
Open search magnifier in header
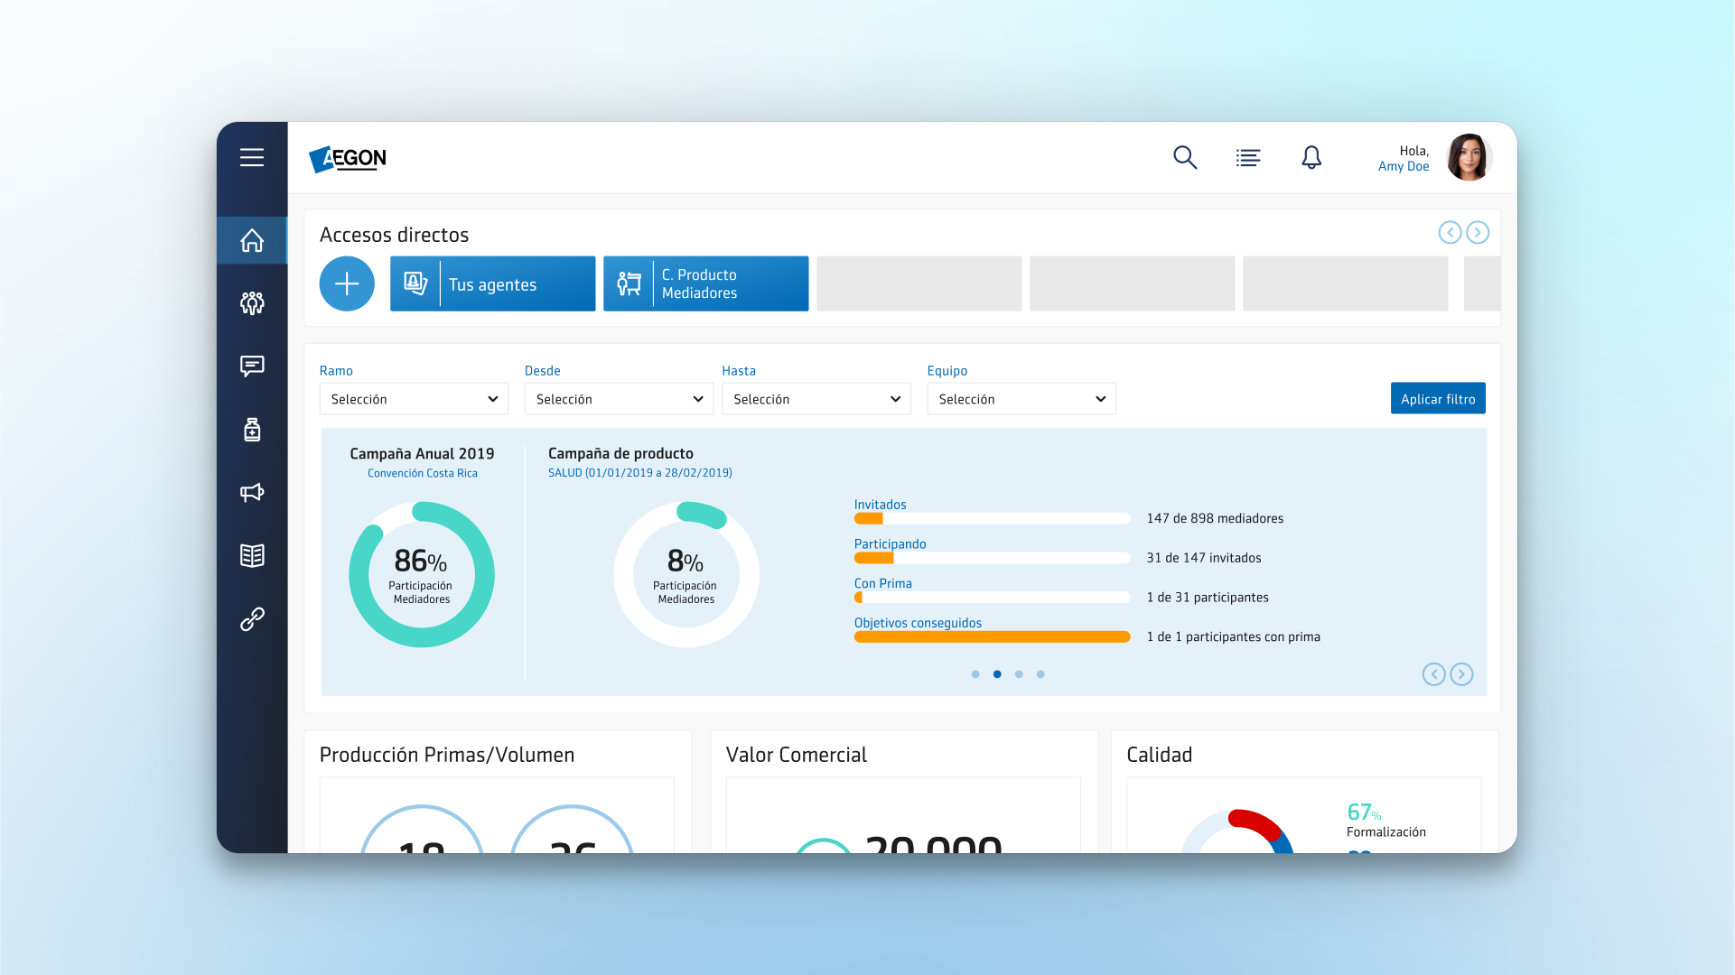1185,157
